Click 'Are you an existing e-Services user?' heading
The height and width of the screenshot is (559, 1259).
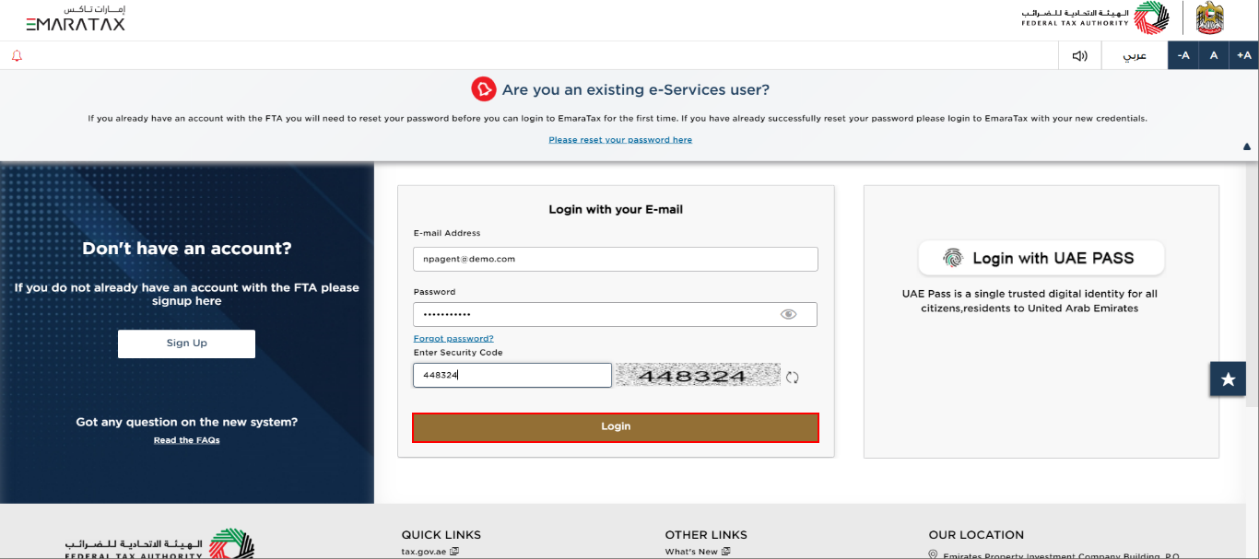(x=635, y=90)
